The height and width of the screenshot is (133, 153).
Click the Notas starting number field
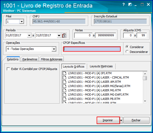(83, 35)
